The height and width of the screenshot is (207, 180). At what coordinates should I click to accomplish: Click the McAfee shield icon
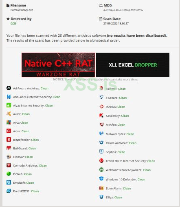tap(101, 125)
